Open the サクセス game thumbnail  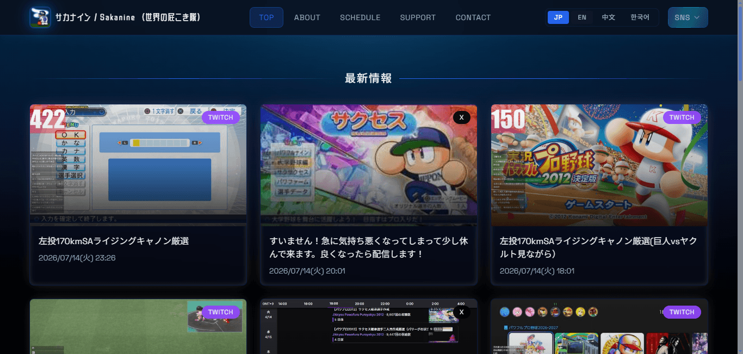[x=369, y=165]
